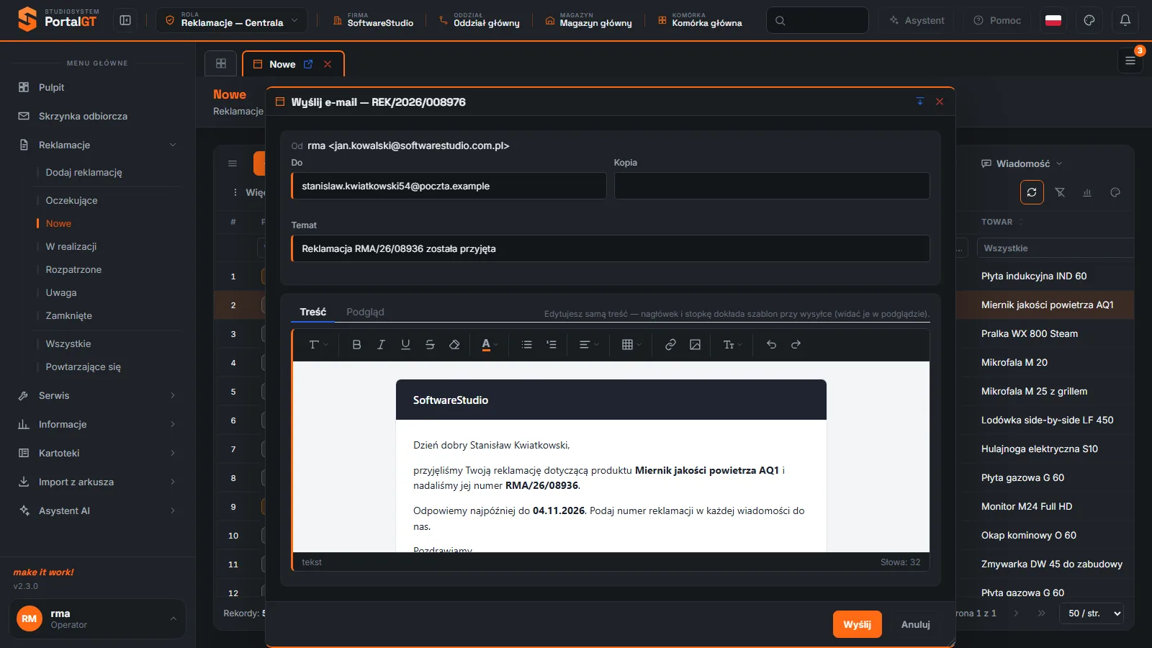Image resolution: width=1152 pixels, height=648 pixels.
Task: Open table insert dropdown
Action: coord(631,345)
